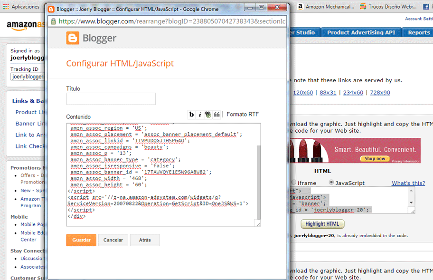Click scroll down arrow in Amazon HTML code box

411,203
